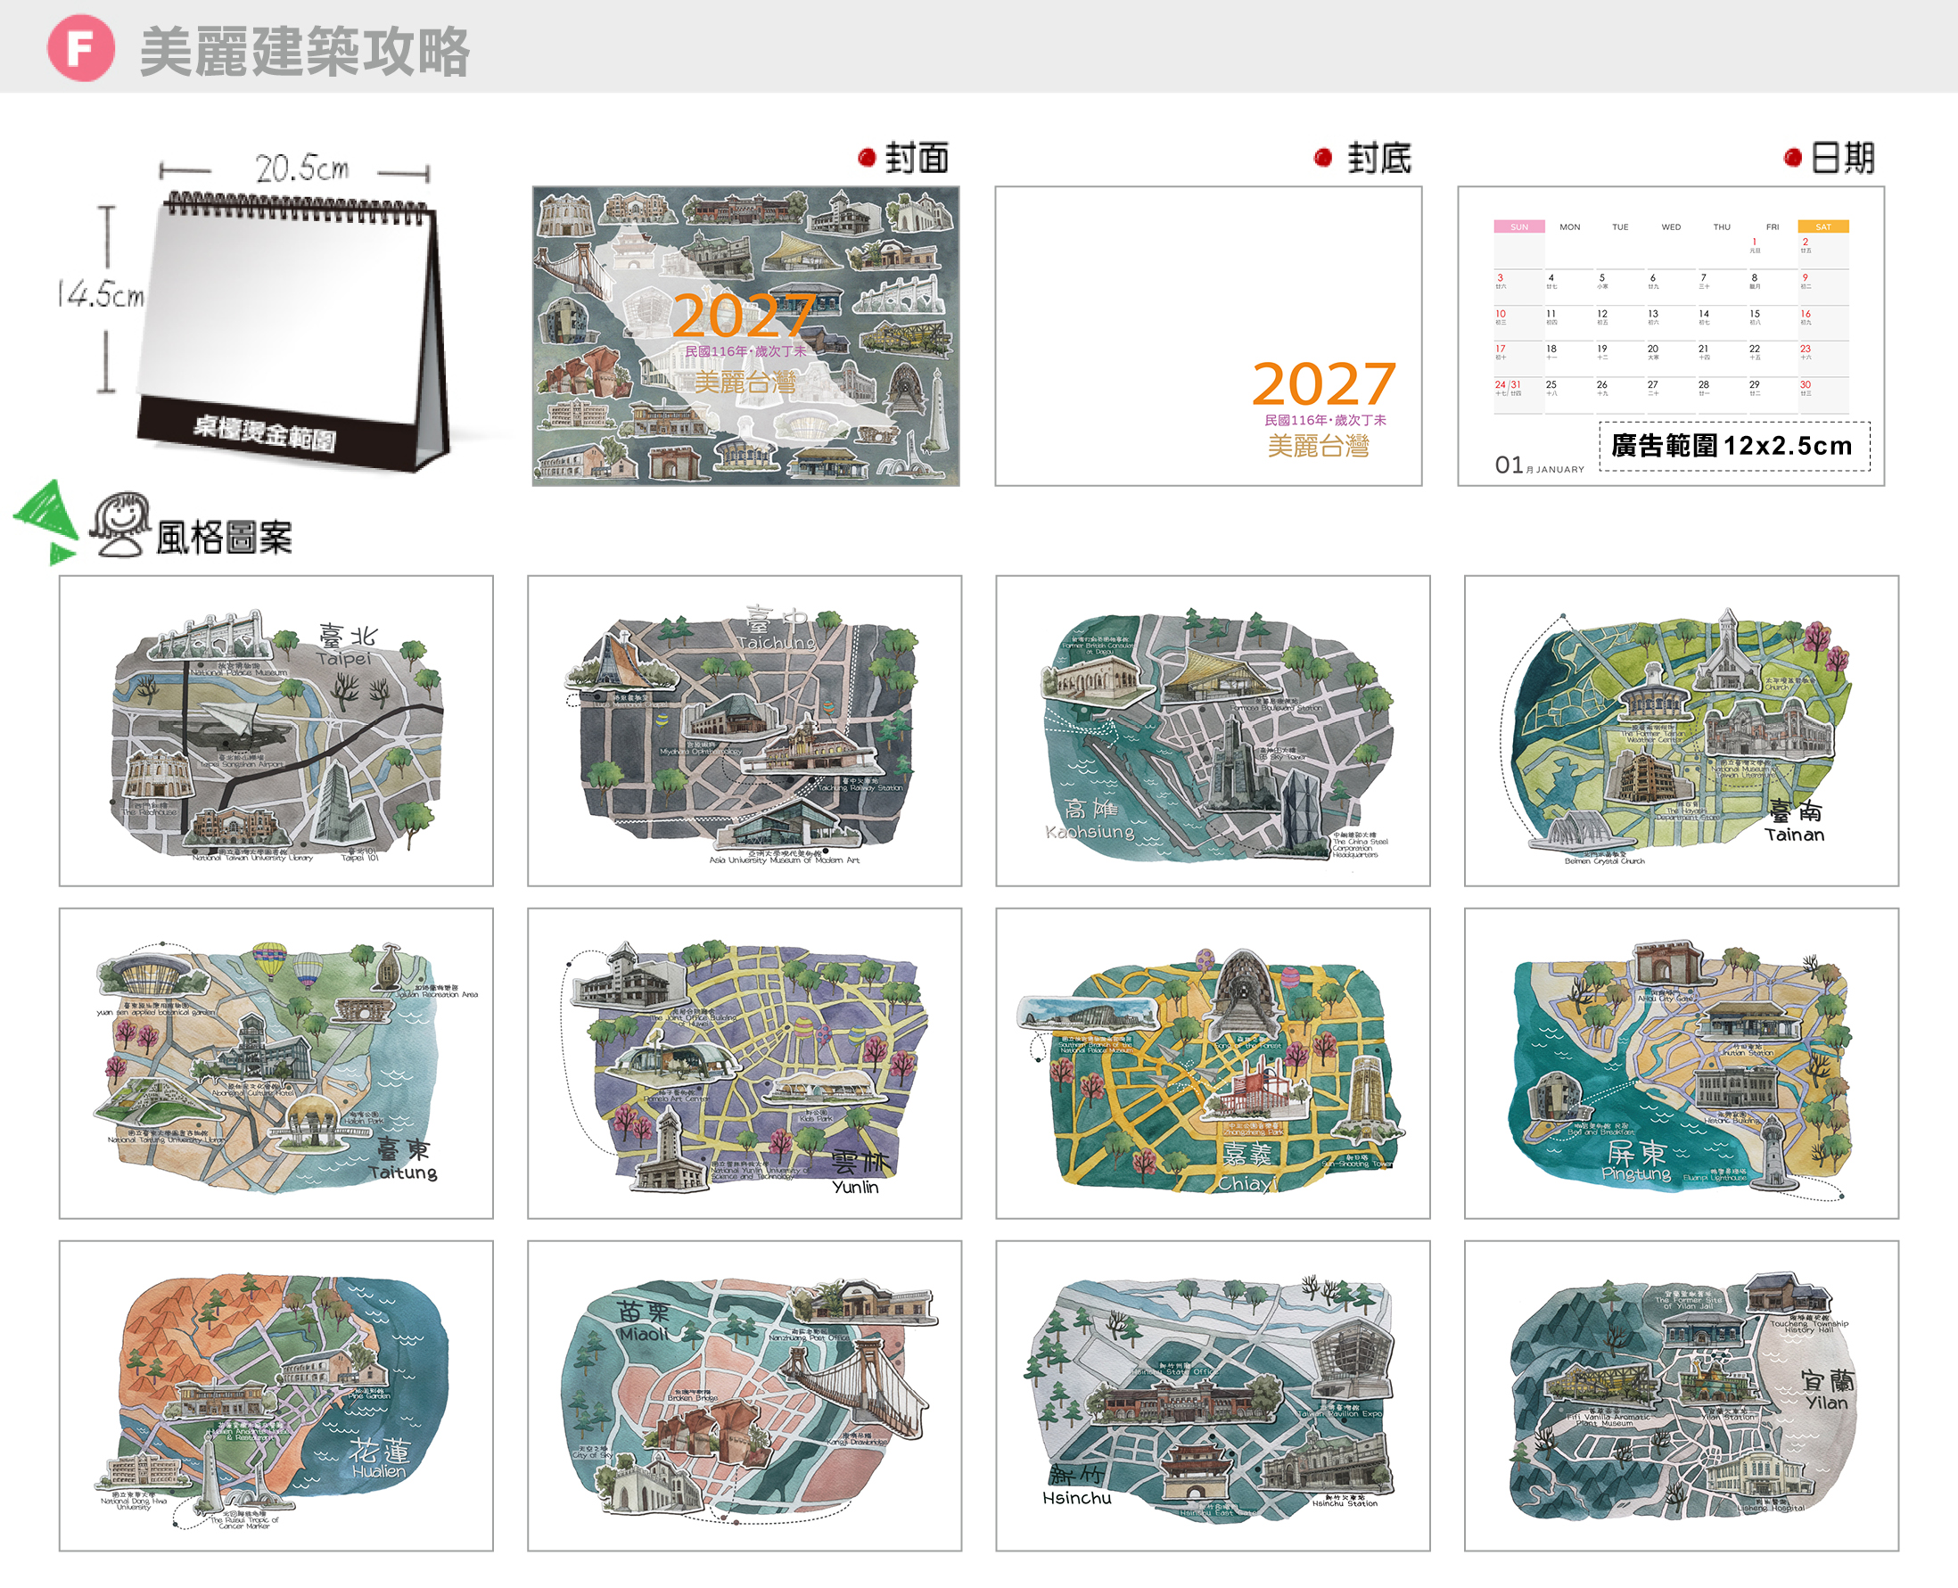Select the Taitung map illustration

click(x=276, y=1063)
